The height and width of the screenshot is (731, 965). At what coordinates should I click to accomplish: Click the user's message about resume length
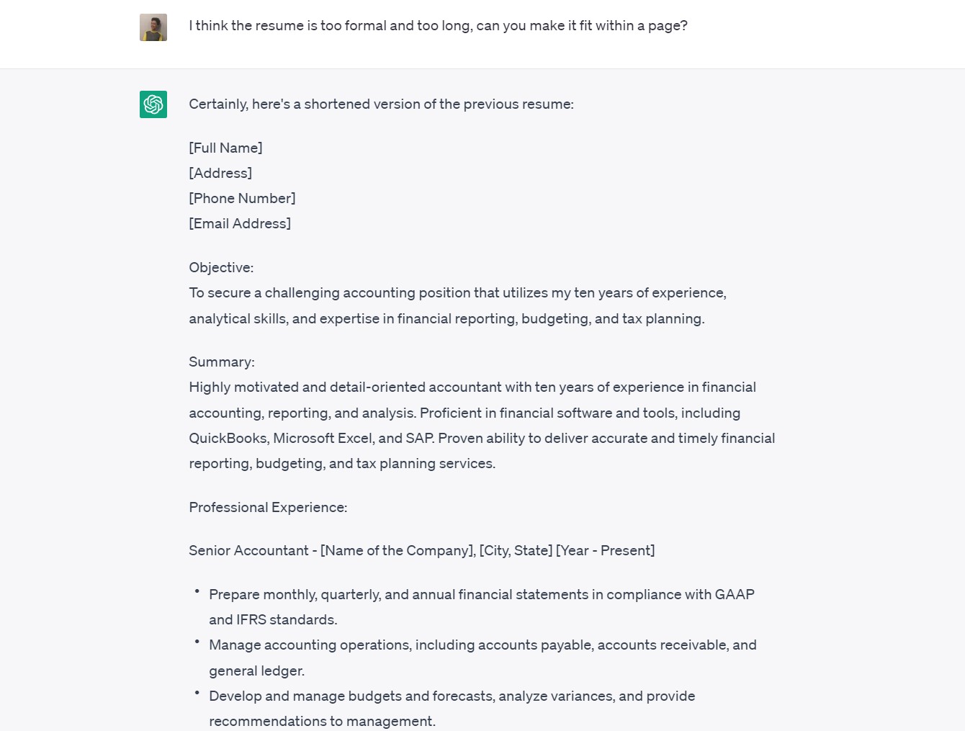coord(438,26)
